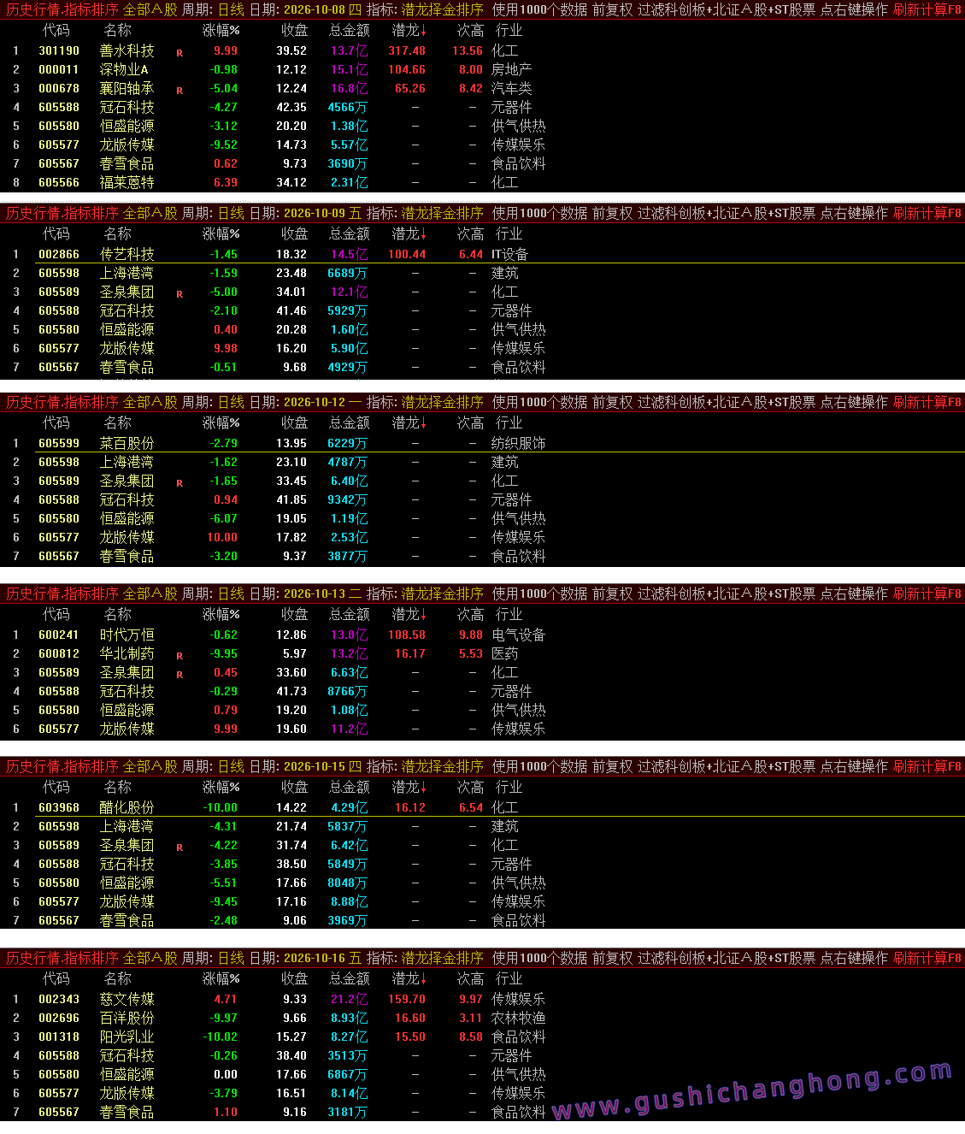Click 圣泉集团's R marker in the 2026-10-15 panel
The image size is (965, 1134).
179,848
